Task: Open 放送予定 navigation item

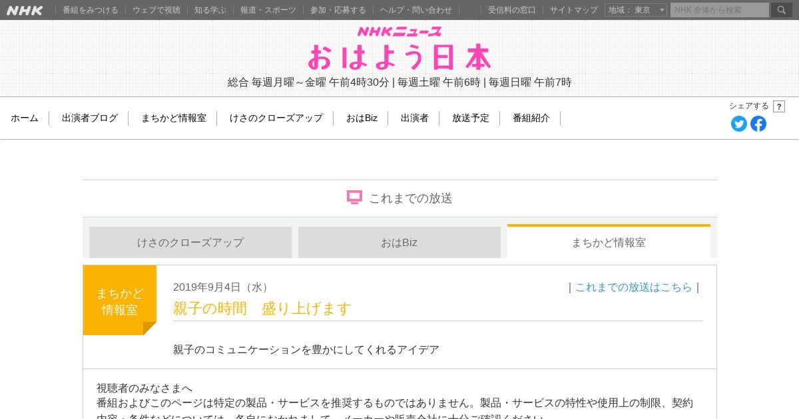Action: click(471, 118)
